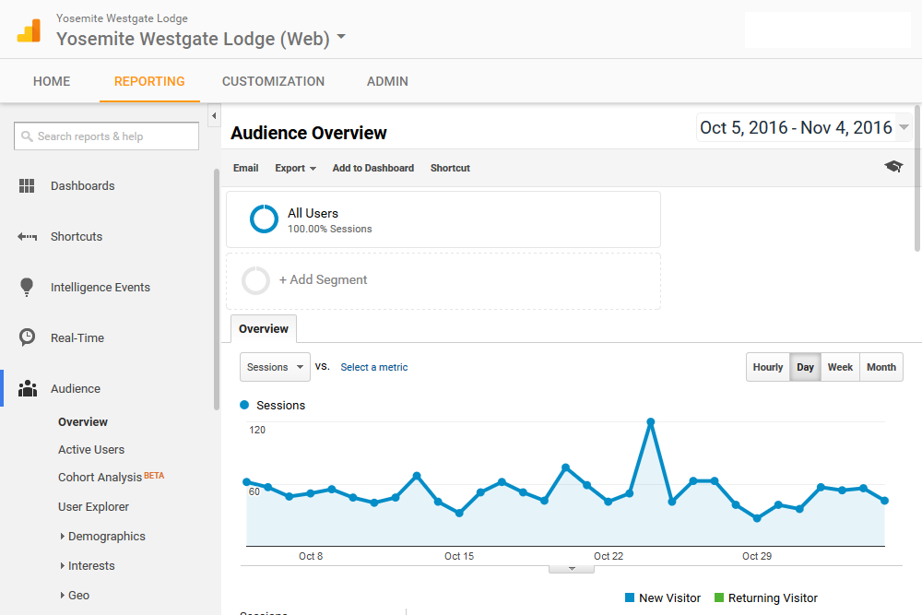
Task: Switch chart granularity to Week
Action: pos(840,367)
